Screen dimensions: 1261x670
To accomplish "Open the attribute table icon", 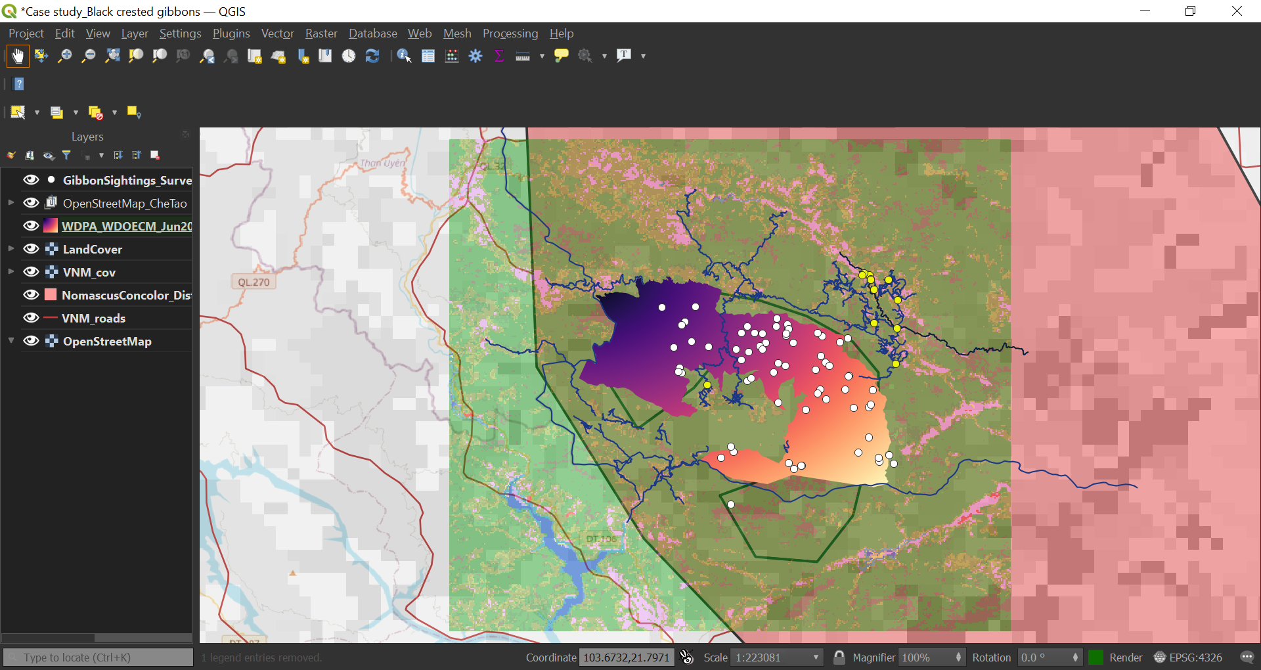I will tap(428, 56).
